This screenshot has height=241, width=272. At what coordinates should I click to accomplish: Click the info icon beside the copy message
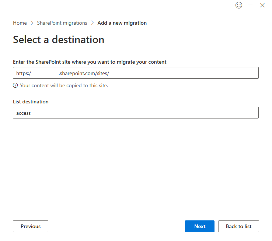pyautogui.click(x=15, y=85)
